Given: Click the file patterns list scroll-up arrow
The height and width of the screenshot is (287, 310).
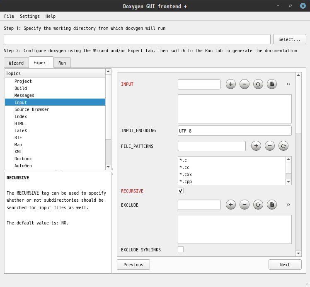Looking at the screenshot, I should 288,159.
